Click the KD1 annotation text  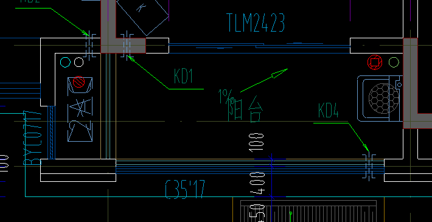(x=183, y=76)
